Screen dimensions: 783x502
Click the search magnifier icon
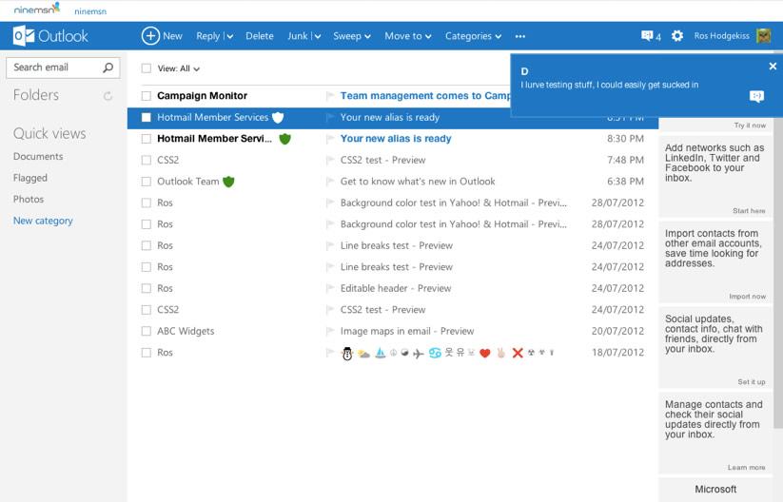[108, 68]
